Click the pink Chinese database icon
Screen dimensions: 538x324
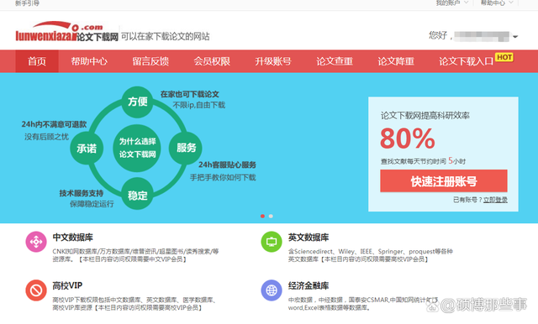(36, 242)
